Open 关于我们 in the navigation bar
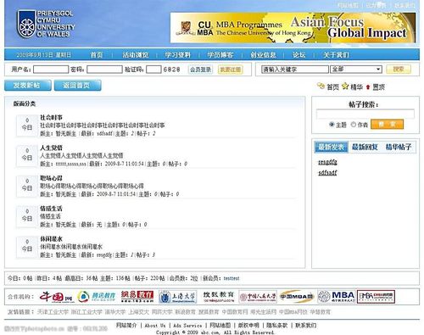The height and width of the screenshot is (335, 424). pyautogui.click(x=336, y=55)
